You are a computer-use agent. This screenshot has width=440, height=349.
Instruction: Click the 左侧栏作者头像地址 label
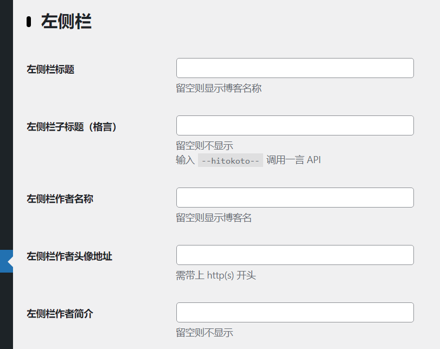point(69,256)
